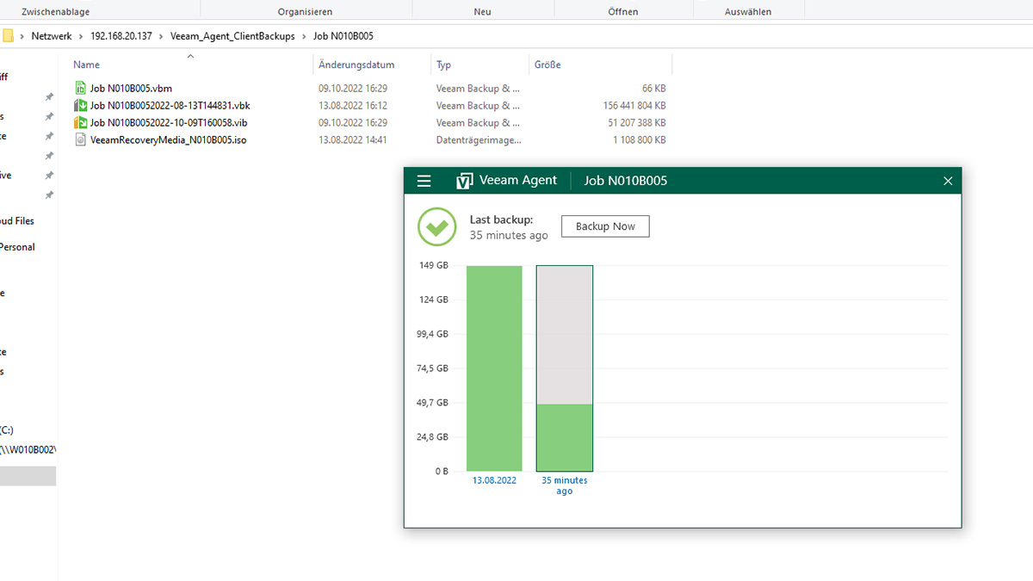Click the Veeam logo icon in title bar
This screenshot has height=581, width=1033.
(x=465, y=181)
